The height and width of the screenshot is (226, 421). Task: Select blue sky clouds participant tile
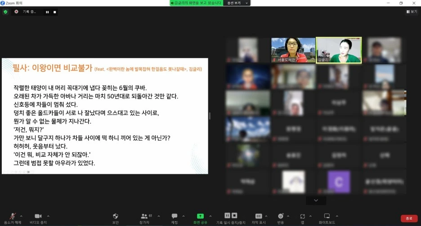248,129
